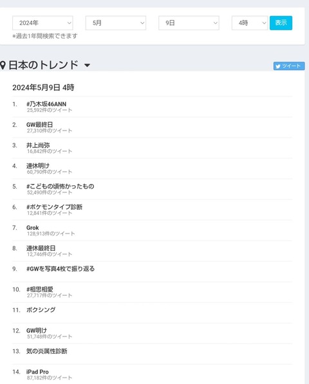Open the 2024年 year dropdown
Screen dimensions: 309x384
click(x=42, y=23)
